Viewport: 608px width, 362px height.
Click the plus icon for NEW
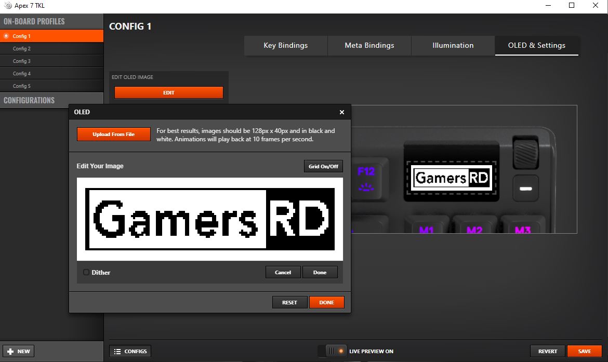tap(11, 351)
